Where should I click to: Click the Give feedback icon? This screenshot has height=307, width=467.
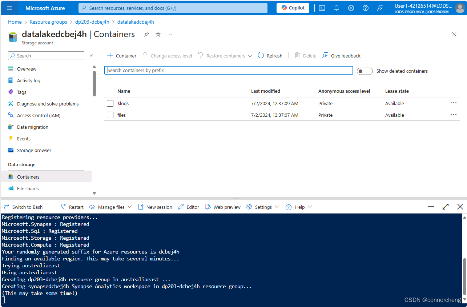(x=325, y=56)
